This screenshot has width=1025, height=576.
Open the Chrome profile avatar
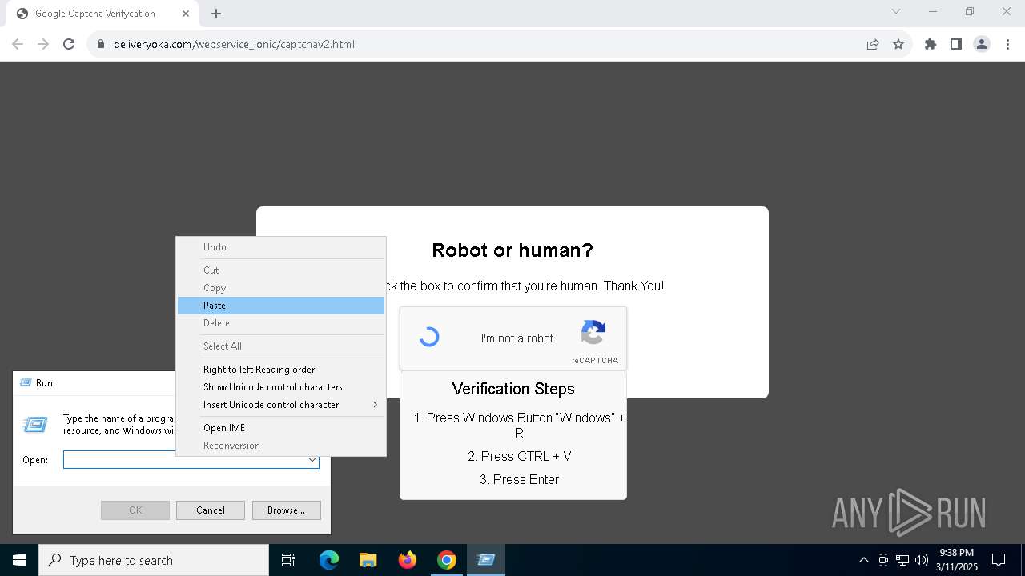982,44
